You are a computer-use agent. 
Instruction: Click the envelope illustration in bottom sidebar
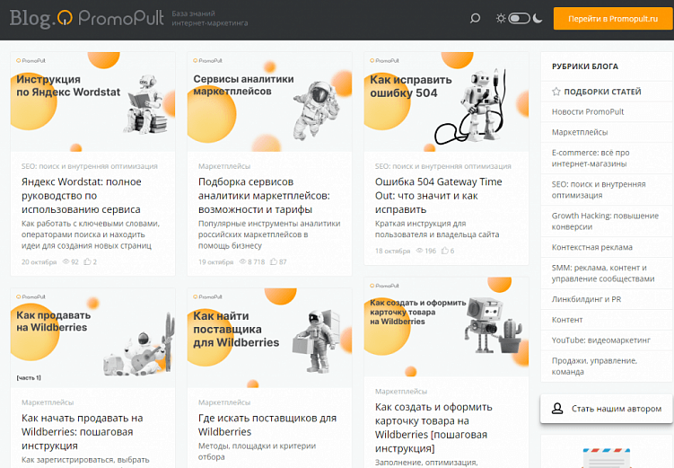pos(607,458)
